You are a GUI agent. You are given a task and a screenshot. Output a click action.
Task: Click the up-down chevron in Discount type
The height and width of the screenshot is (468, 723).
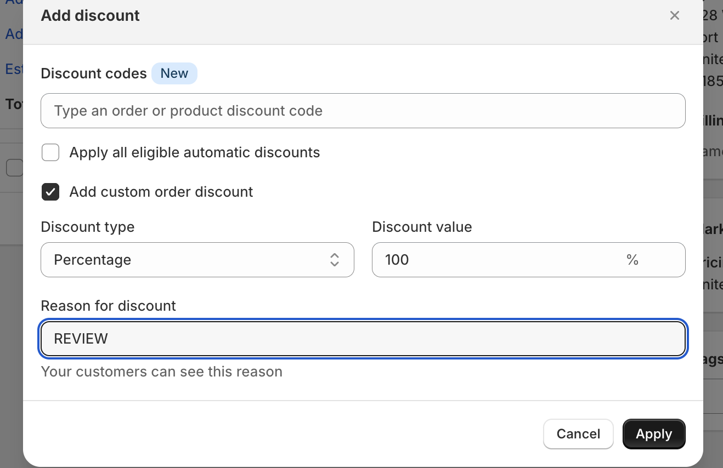click(x=335, y=260)
